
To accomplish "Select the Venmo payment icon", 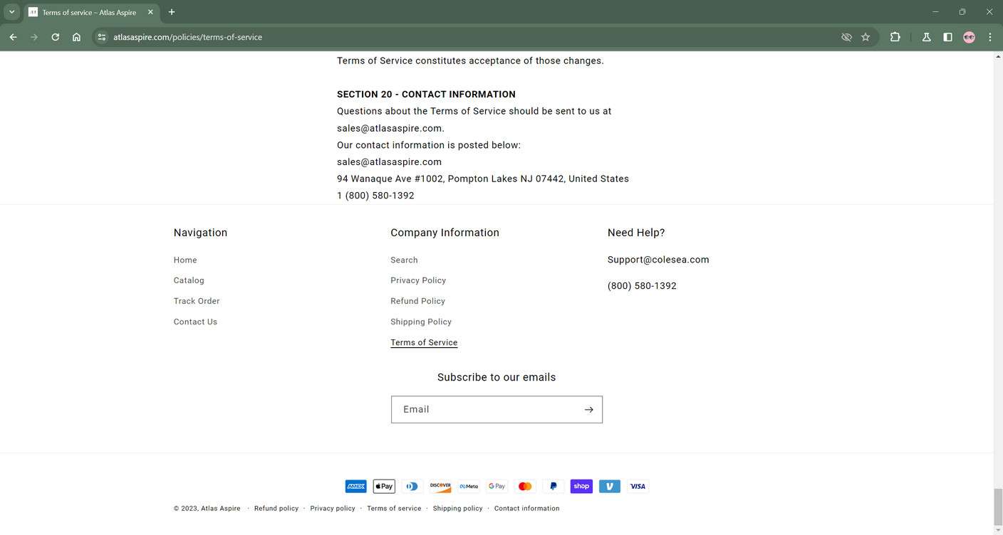I will (609, 486).
